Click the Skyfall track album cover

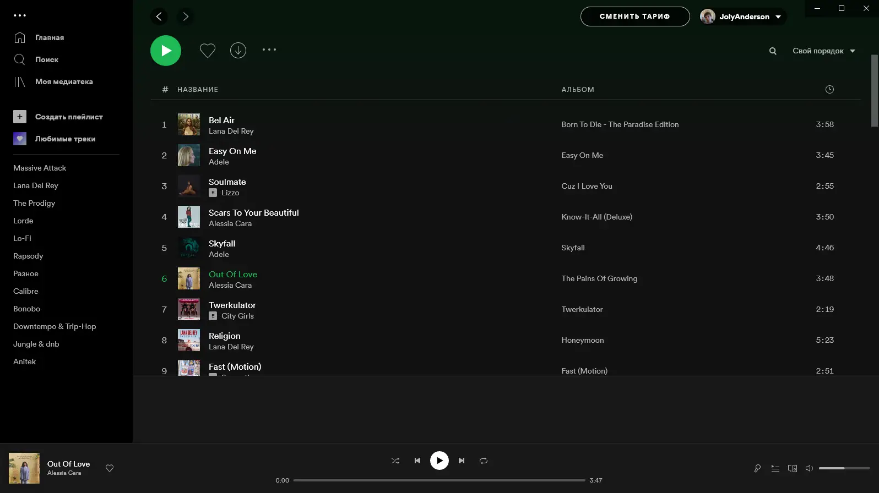[x=189, y=248]
